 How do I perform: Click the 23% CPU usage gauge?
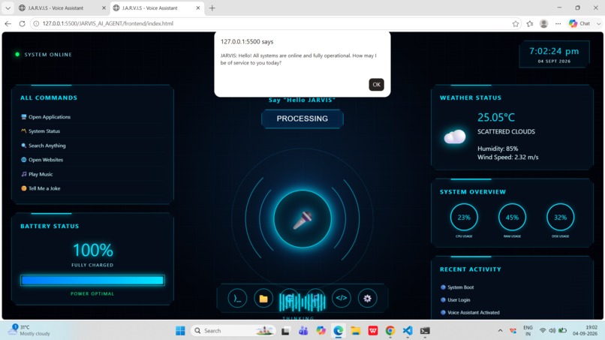click(x=464, y=217)
